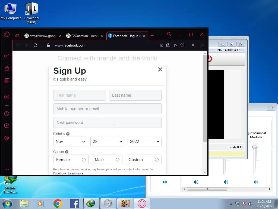Open Windows Explorer from the taskbar
This screenshot has width=278, height=209.
[24, 204]
